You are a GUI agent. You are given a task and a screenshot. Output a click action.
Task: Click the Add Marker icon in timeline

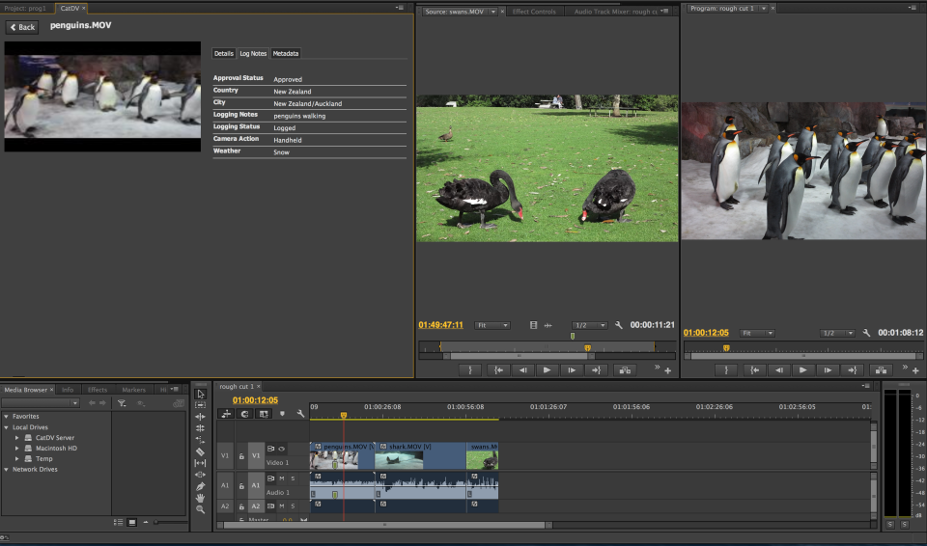pyautogui.click(x=282, y=414)
